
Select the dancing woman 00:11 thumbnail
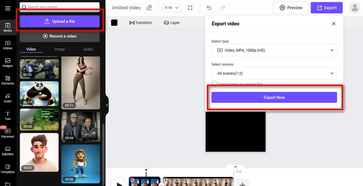pyautogui.click(x=81, y=83)
